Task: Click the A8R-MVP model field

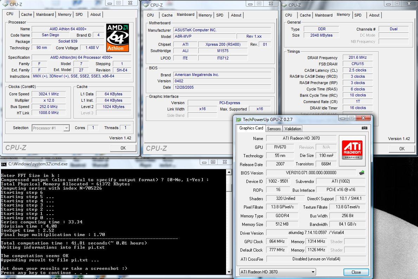Action: pyautogui.click(x=205, y=36)
